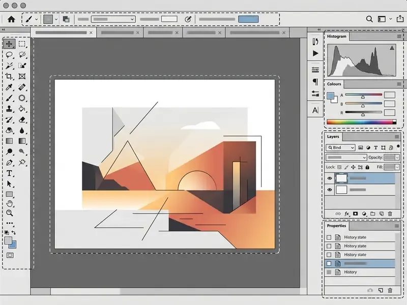Open the Actions play-arrow panel icon
Image resolution: width=407 pixels, height=305 pixels.
click(x=315, y=53)
